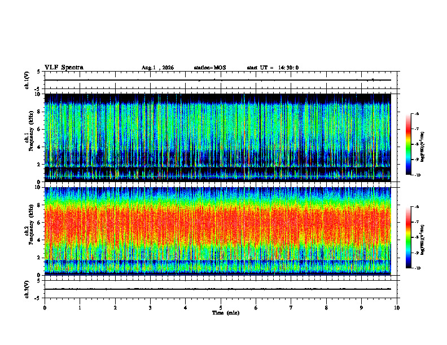Click time axis tick label "3"

point(150,308)
